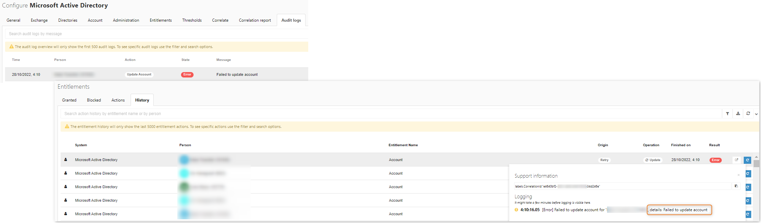Retry the failed Update action on the Error row

(747, 160)
